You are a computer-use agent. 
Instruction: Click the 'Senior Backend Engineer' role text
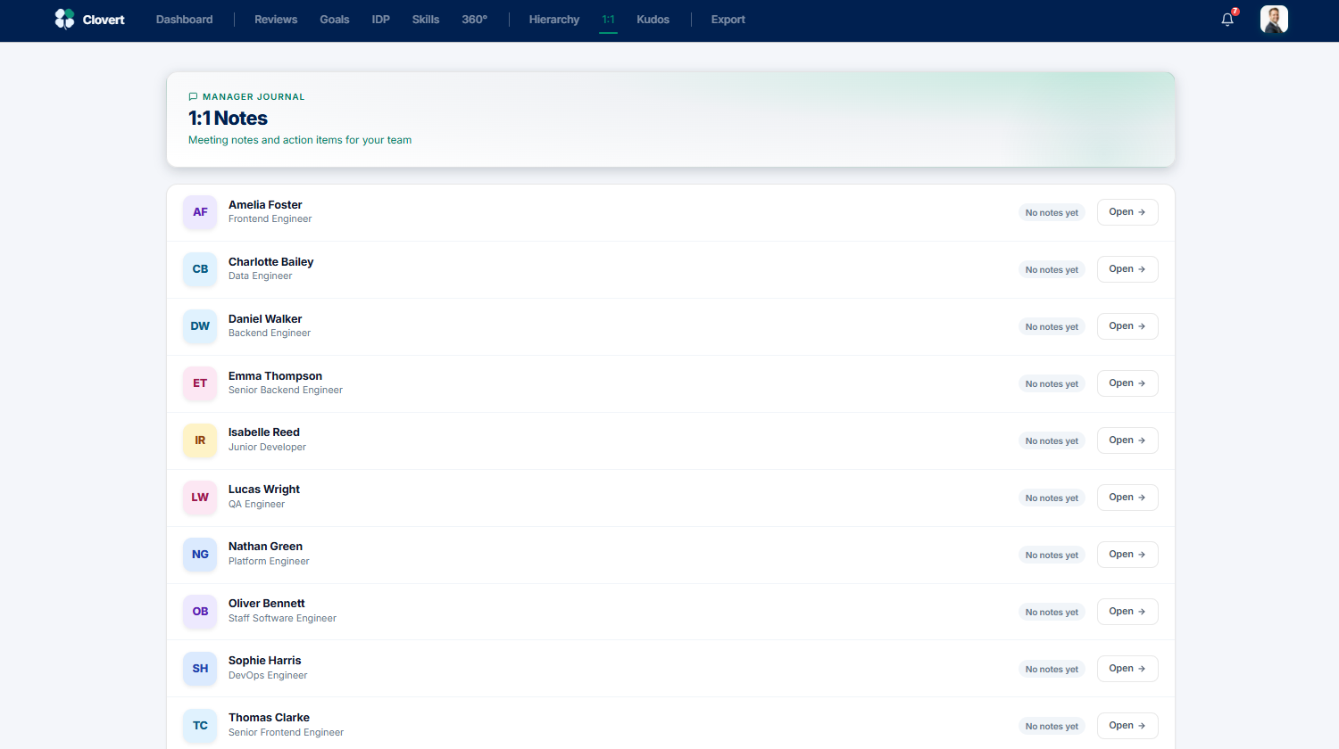click(x=286, y=391)
